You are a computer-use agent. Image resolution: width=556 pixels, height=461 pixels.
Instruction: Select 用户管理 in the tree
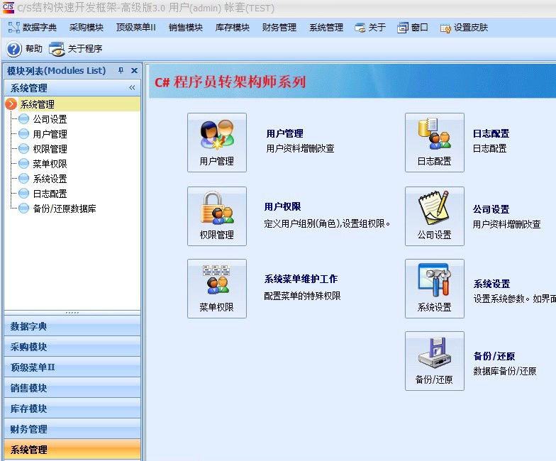(50, 134)
